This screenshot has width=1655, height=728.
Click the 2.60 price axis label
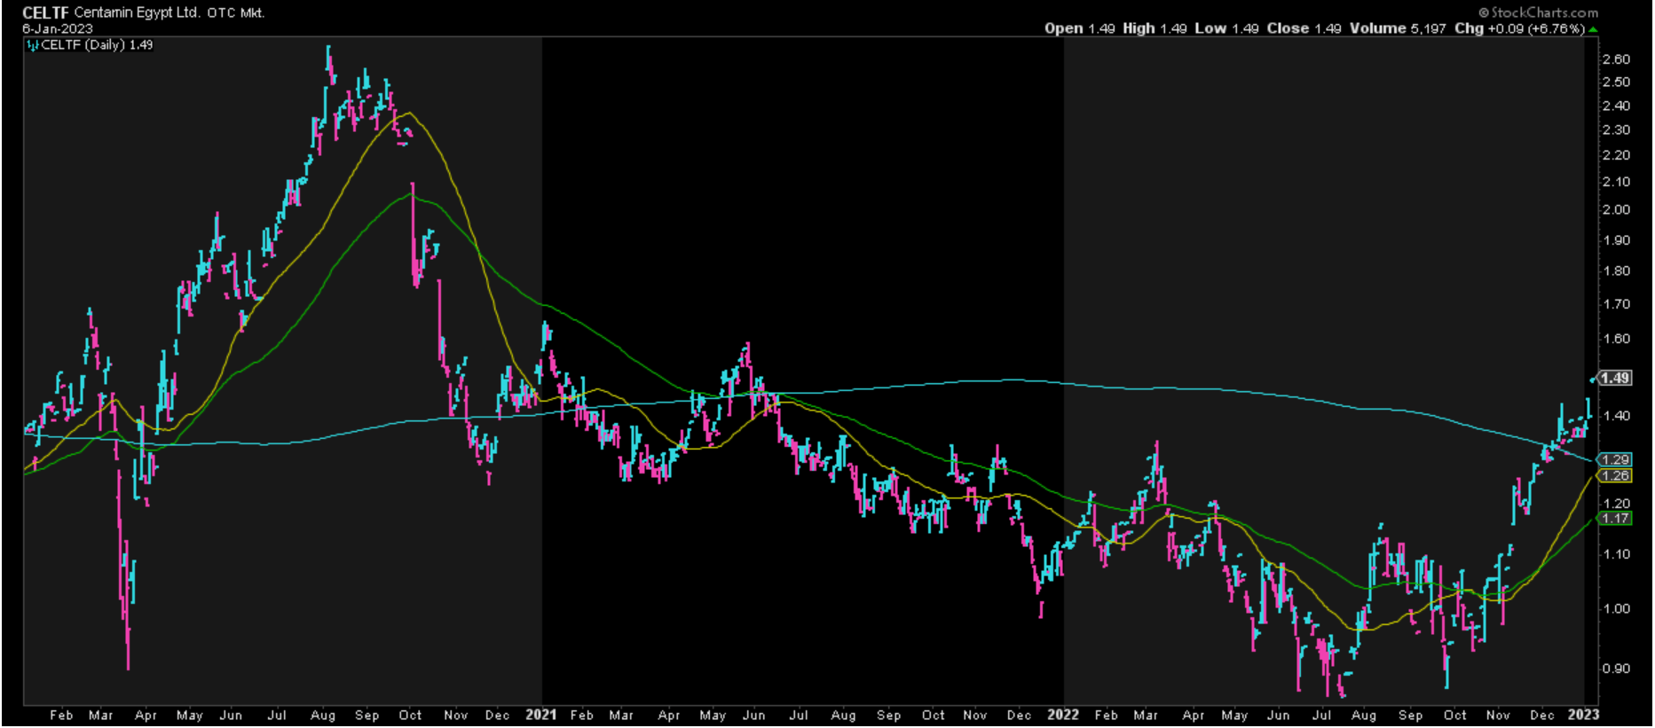[x=1616, y=59]
